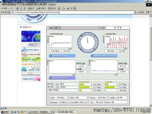Open the 차세대 인터넷 orange banner

pos(31,64)
